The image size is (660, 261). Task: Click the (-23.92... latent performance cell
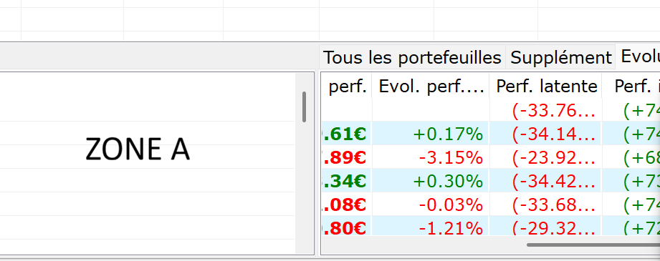pyautogui.click(x=545, y=157)
